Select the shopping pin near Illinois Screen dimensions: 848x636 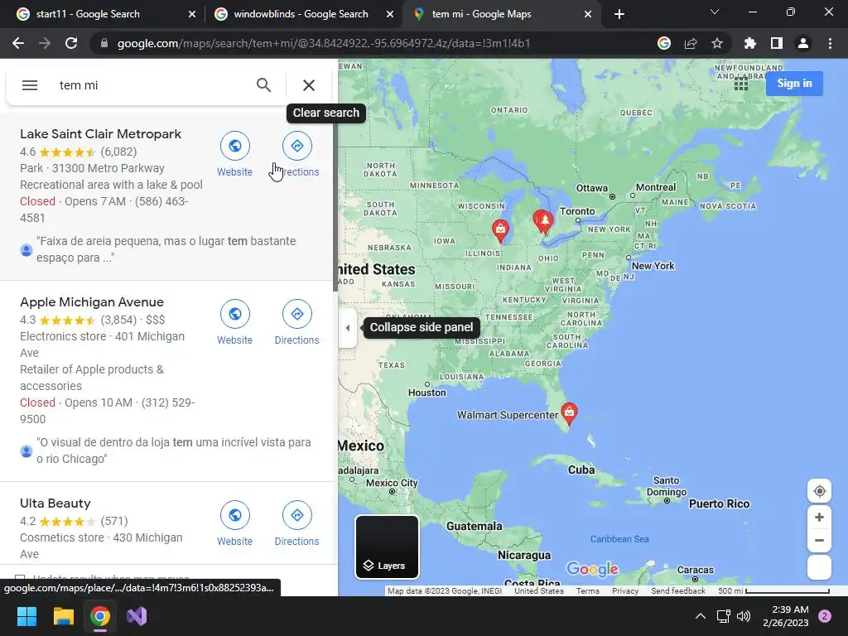(x=501, y=230)
